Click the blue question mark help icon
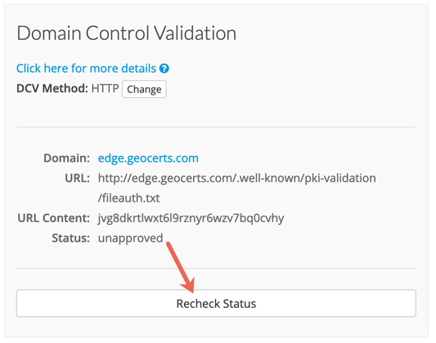436x343 pixels. tap(164, 69)
